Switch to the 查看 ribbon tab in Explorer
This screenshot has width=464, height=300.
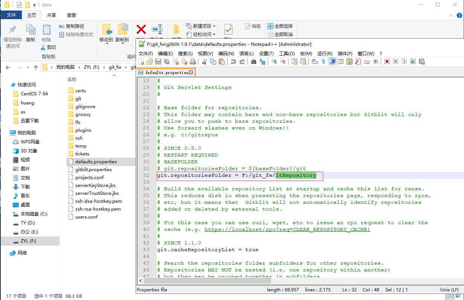[x=72, y=15]
